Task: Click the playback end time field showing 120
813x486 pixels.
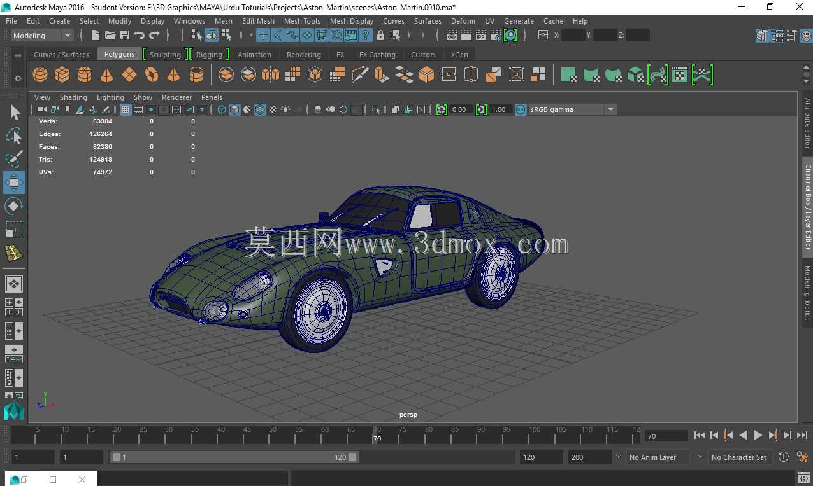Action: click(x=542, y=457)
